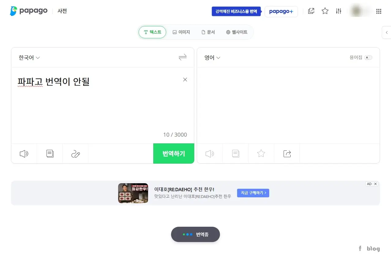391x254 pixels.
Task: Open the target language 영어 dropdown
Action: pyautogui.click(x=212, y=57)
